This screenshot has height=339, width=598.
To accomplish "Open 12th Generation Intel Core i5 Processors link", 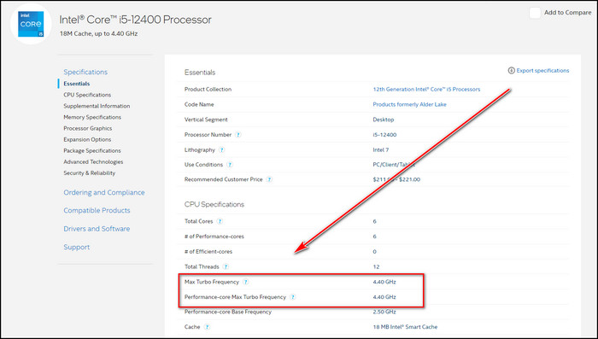I will [426, 89].
